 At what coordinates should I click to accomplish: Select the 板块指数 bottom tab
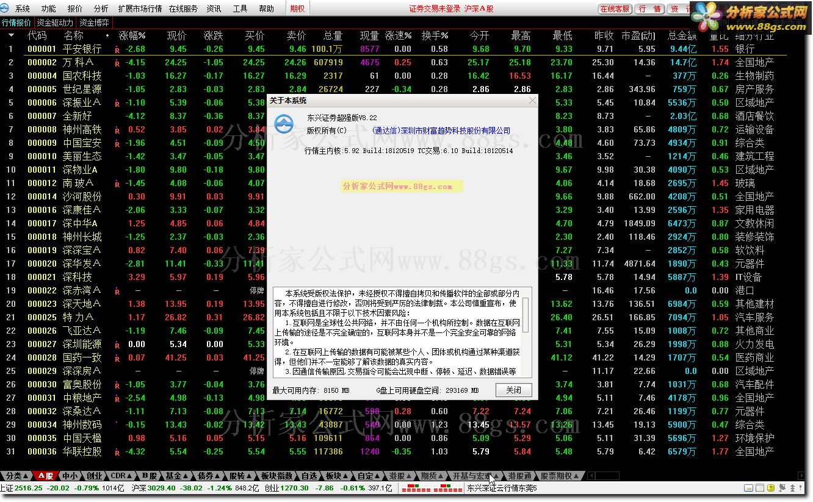[x=276, y=476]
